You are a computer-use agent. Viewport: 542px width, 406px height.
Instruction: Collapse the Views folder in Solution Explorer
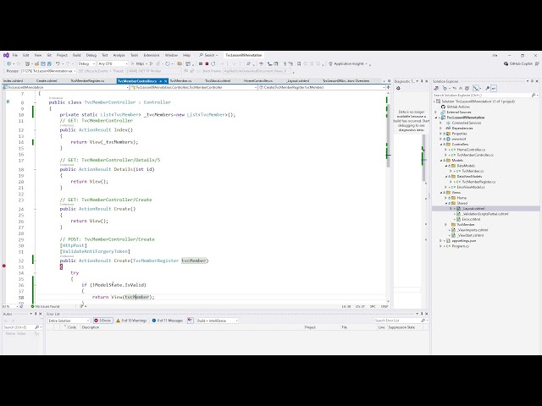pyautogui.click(x=440, y=193)
